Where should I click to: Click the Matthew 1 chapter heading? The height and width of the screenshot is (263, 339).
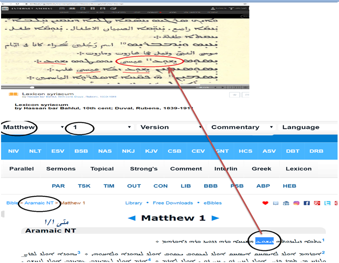tap(173, 218)
